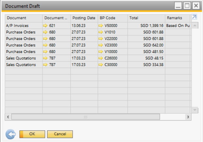Click the OK button
The height and width of the screenshot is (142, 203).
[32, 134]
